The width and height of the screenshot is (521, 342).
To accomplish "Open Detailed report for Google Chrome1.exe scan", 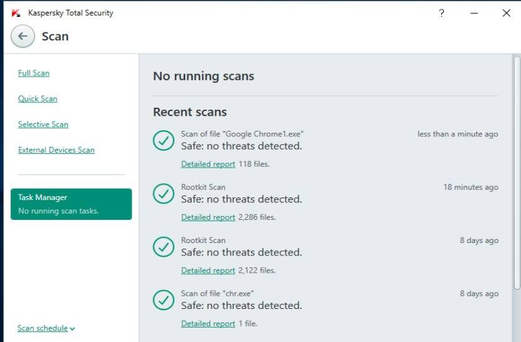I will pyautogui.click(x=208, y=164).
